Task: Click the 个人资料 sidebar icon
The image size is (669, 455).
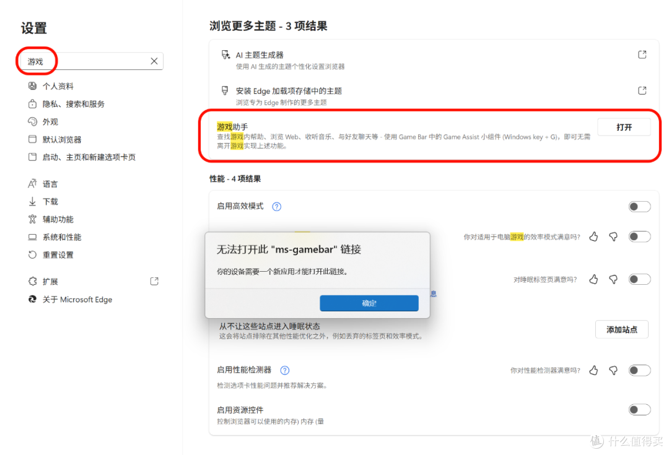Action: tap(32, 85)
